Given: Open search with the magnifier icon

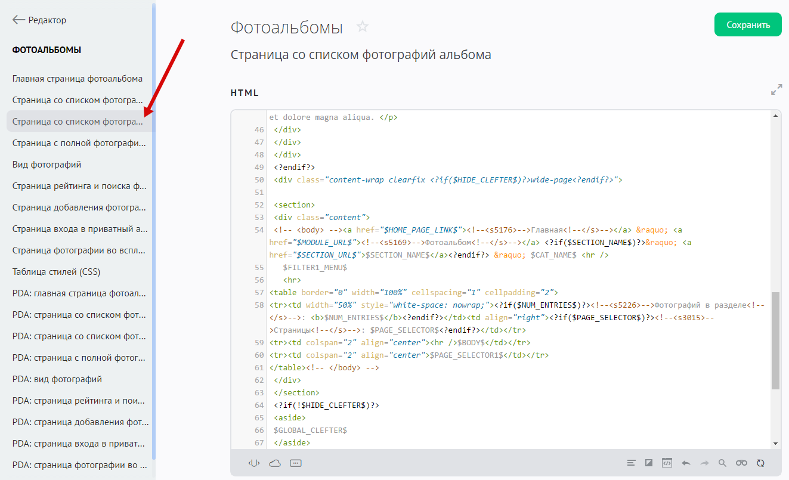Looking at the screenshot, I should tap(722, 463).
